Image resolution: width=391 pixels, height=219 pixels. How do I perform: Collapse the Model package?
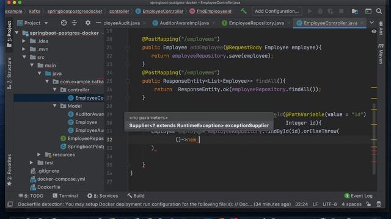[55, 106]
